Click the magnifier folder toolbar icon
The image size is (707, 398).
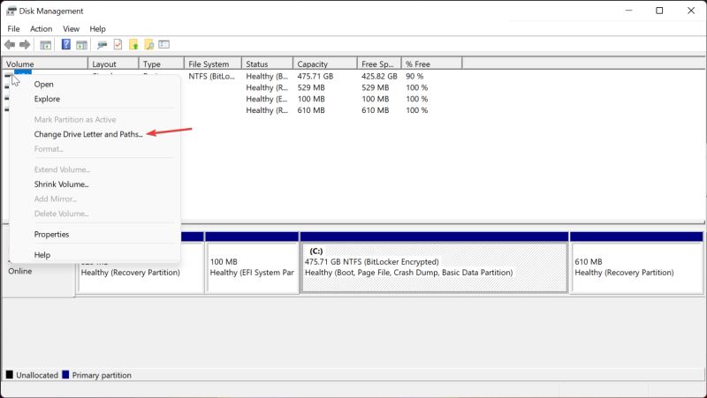pyautogui.click(x=148, y=44)
